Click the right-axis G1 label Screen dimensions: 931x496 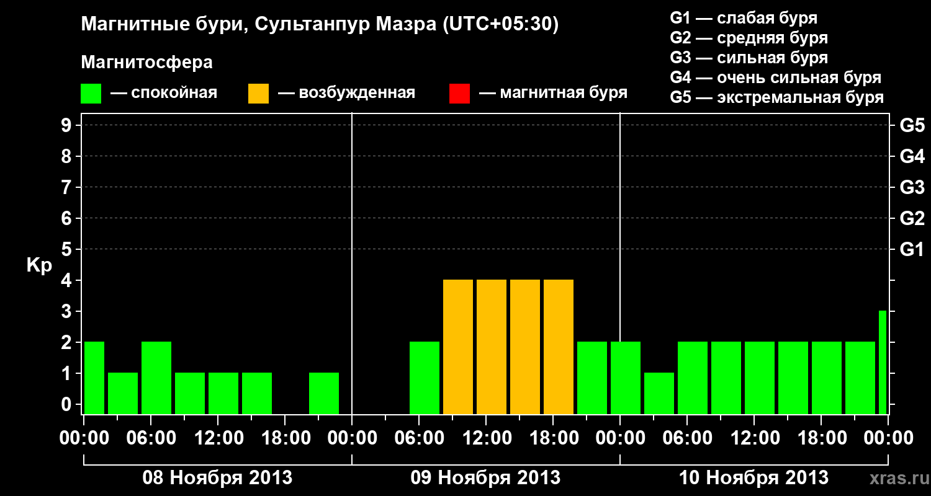tap(912, 249)
